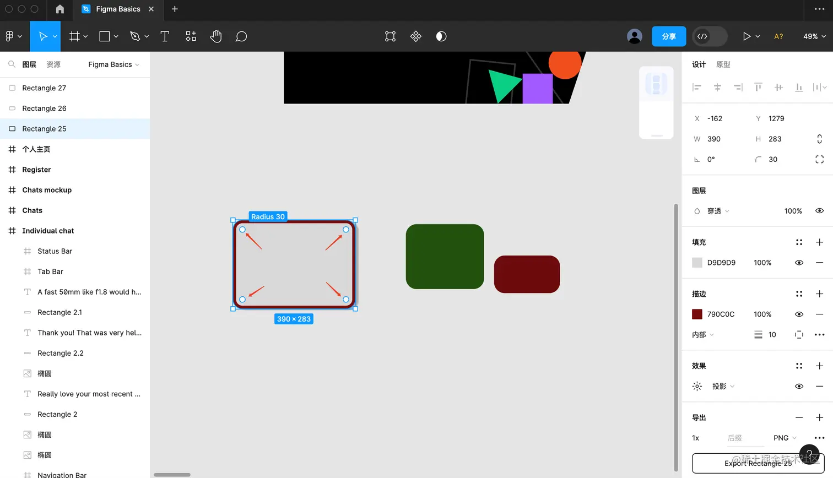
Task: Open shape tools dropdown arrow
Action: [116, 36]
